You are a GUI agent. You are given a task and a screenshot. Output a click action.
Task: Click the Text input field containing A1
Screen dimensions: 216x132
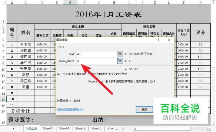97,54
